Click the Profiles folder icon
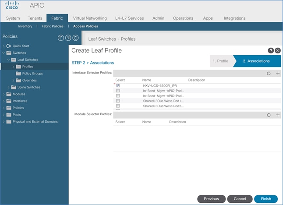 coord(18,67)
